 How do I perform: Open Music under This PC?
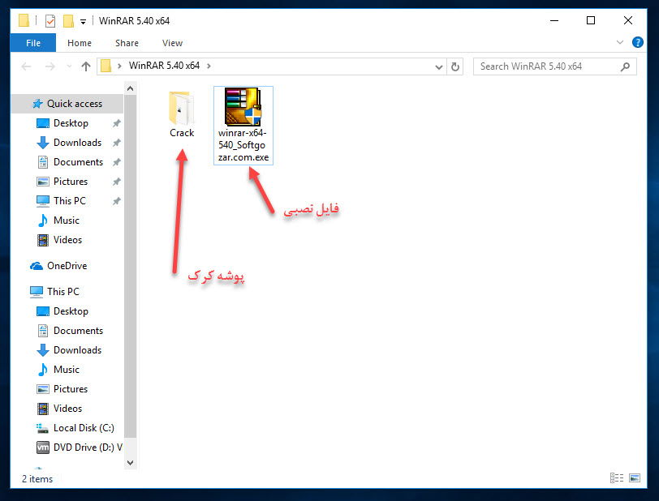(x=67, y=370)
